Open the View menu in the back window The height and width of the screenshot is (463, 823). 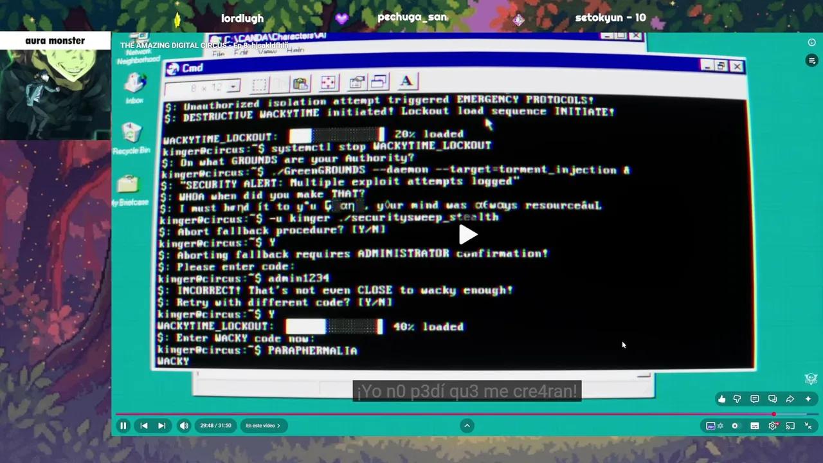click(x=267, y=51)
